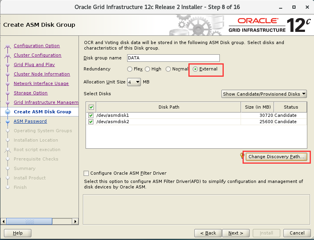This screenshot has height=240, width=314.
Task: Sort by Status column header
Action: click(290, 107)
